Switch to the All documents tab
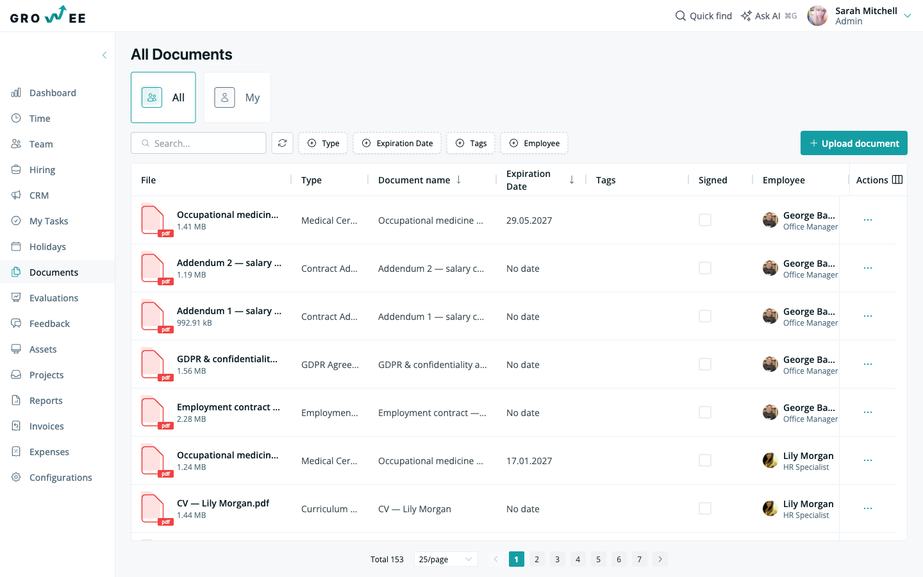 [x=163, y=97]
